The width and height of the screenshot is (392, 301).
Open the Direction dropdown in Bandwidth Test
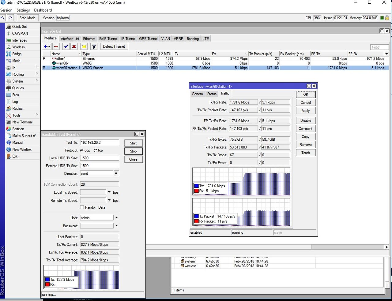(116, 173)
